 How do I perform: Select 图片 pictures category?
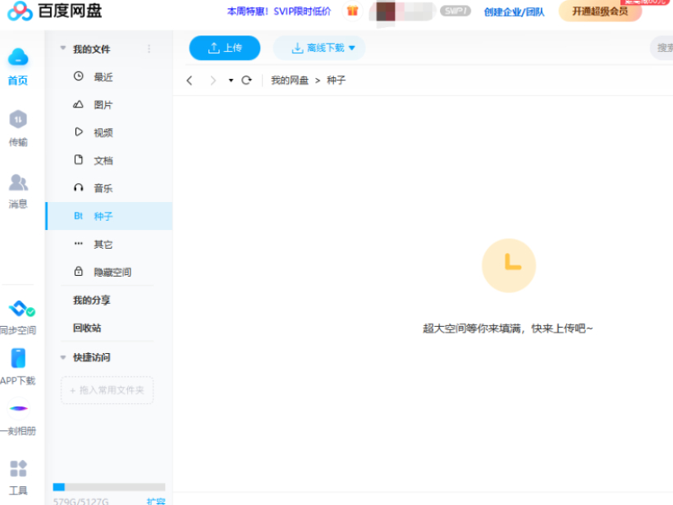[109, 105]
